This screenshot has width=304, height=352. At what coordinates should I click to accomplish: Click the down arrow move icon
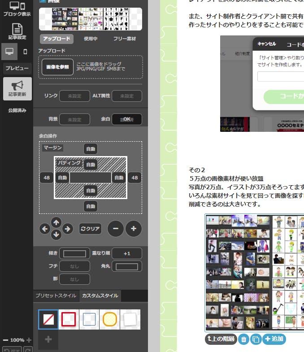click(x=56, y=235)
